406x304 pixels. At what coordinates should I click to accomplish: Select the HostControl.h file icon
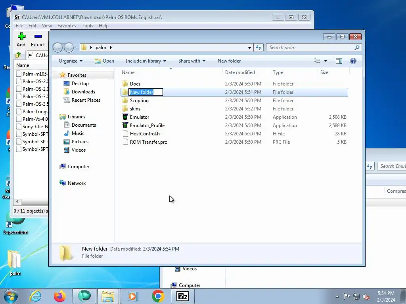(125, 134)
